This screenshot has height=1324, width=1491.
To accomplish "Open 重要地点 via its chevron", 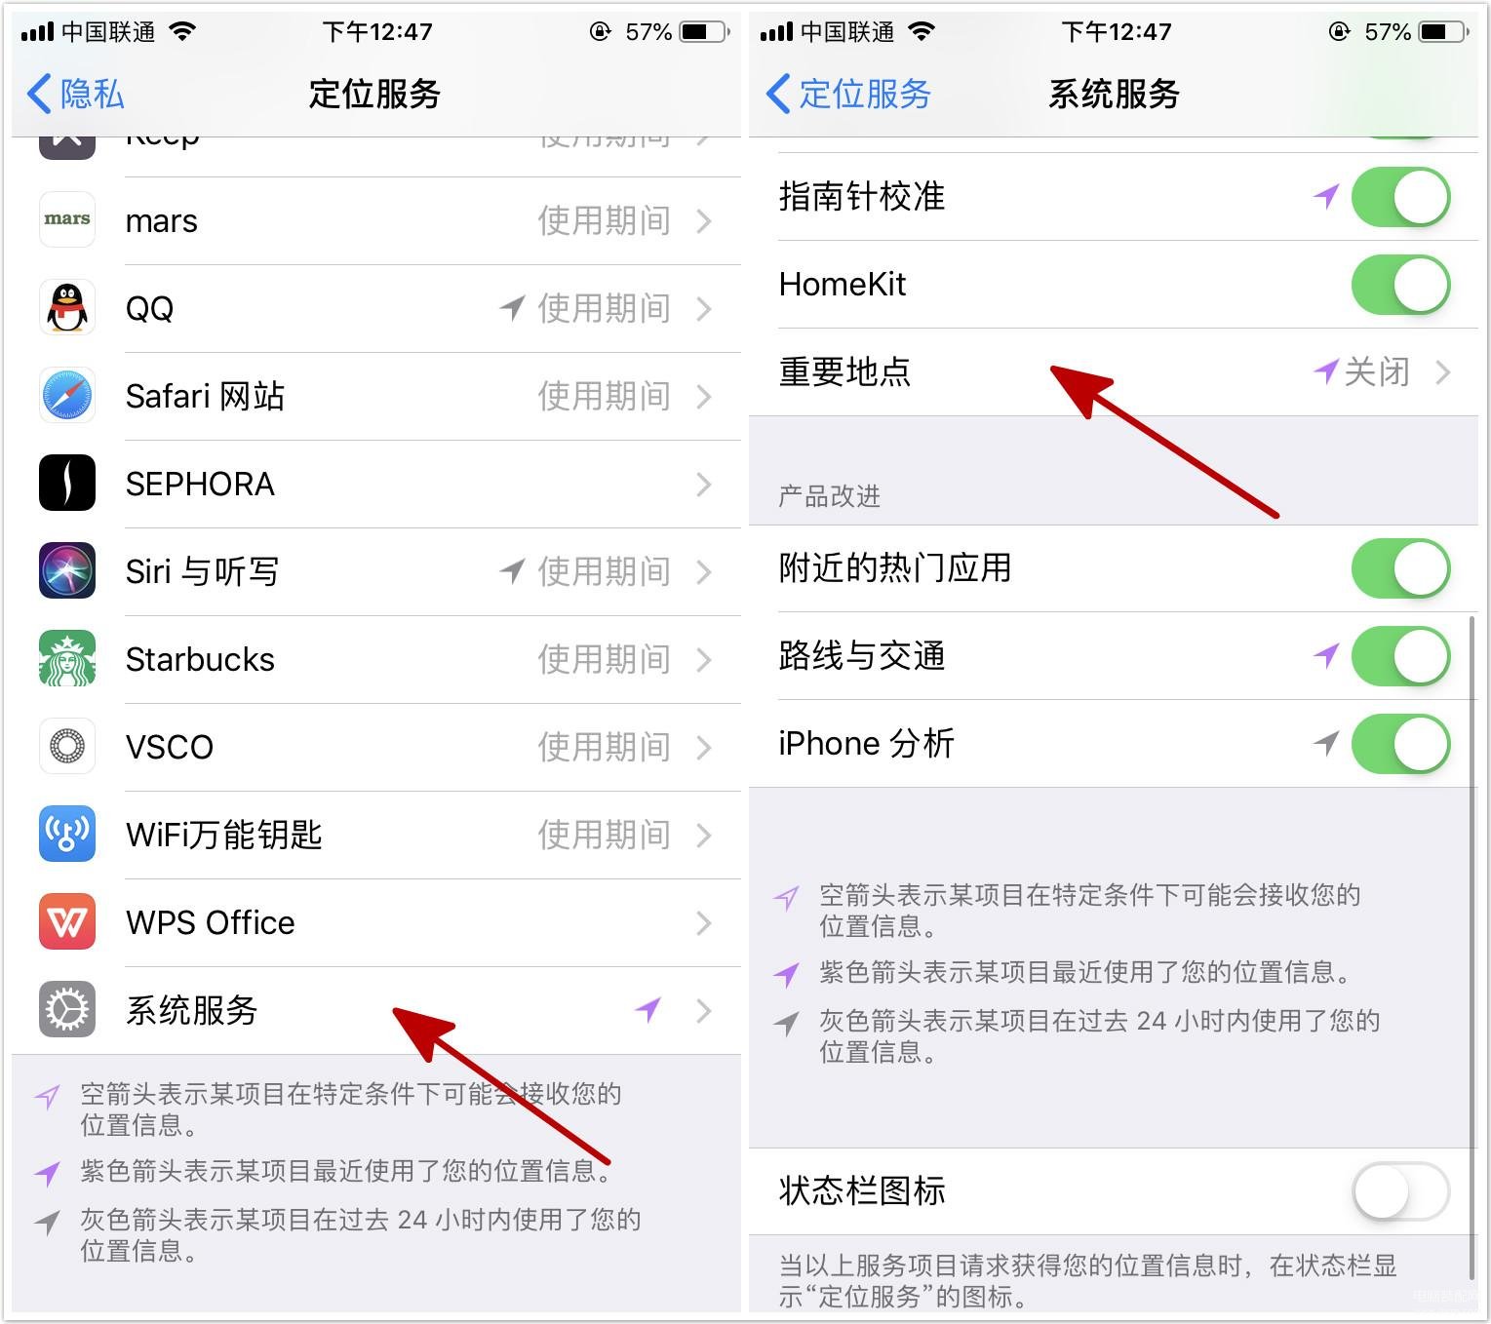I will click(x=1443, y=372).
